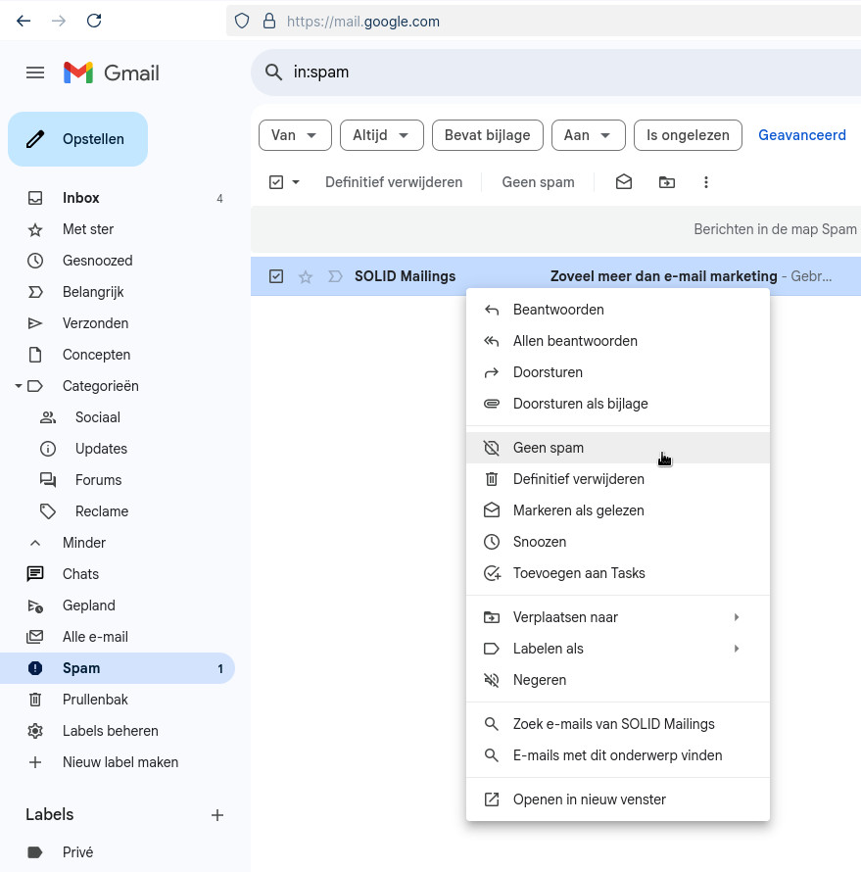Select Snoozen in context menu
Viewport: 861px width, 872px height.
tap(617, 542)
